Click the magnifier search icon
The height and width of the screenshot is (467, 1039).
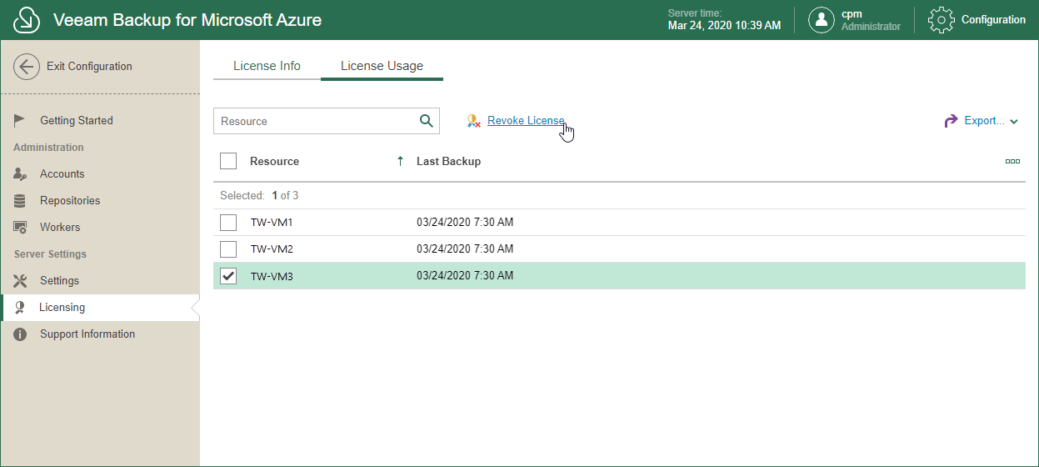(427, 121)
